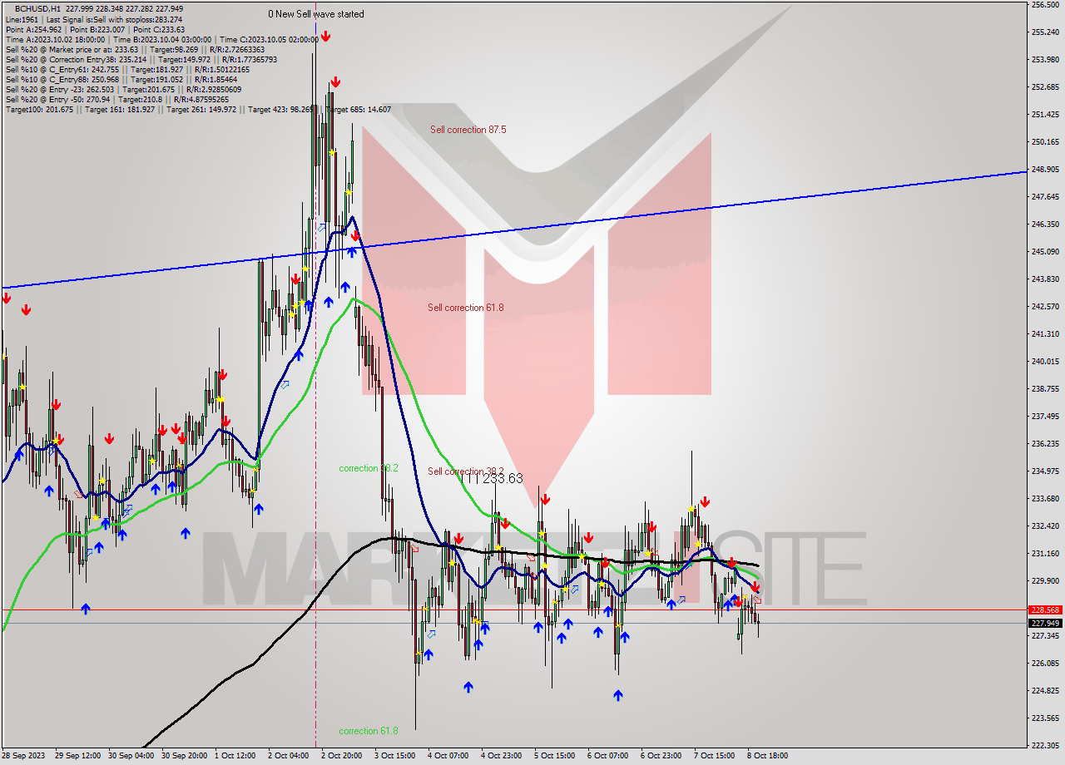Screen dimensions: 1065x765
Task: Click the '0 New Sell wave started' label
Action: pyautogui.click(x=316, y=14)
